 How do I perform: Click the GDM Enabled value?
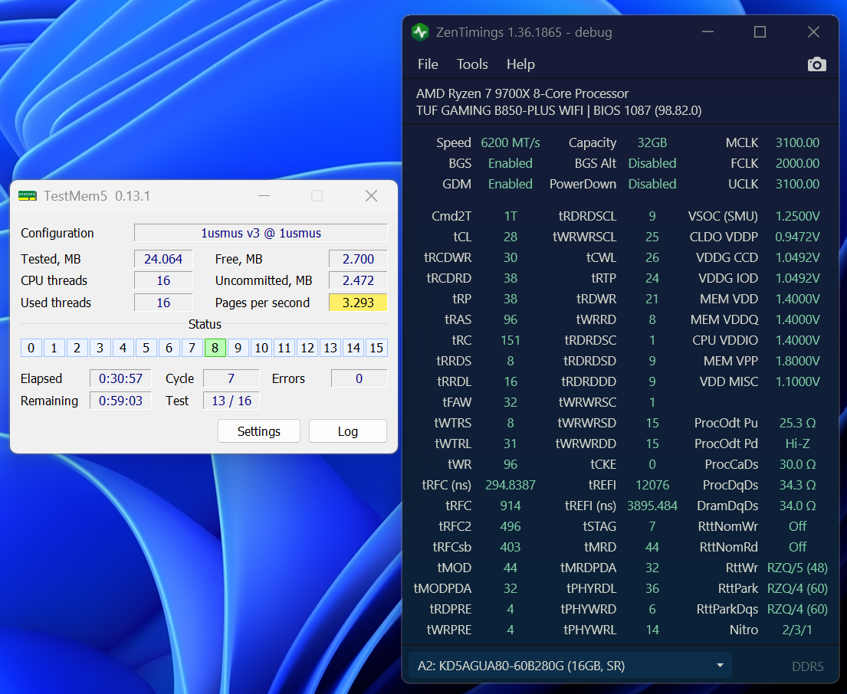[510, 184]
